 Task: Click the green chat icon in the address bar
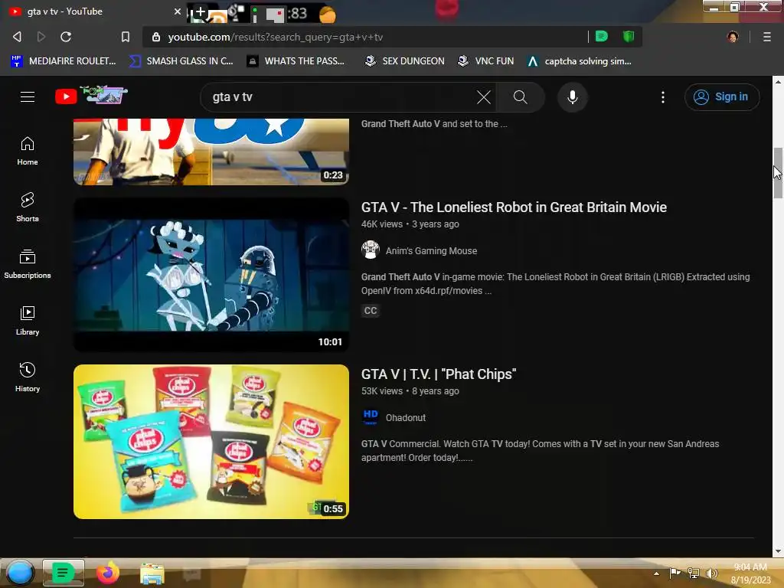[602, 36]
